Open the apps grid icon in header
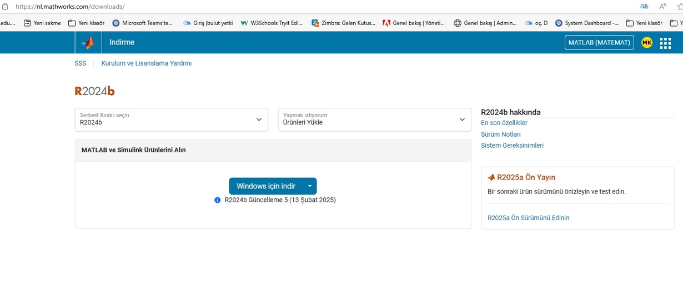Image resolution: width=683 pixels, height=299 pixels. tap(665, 43)
